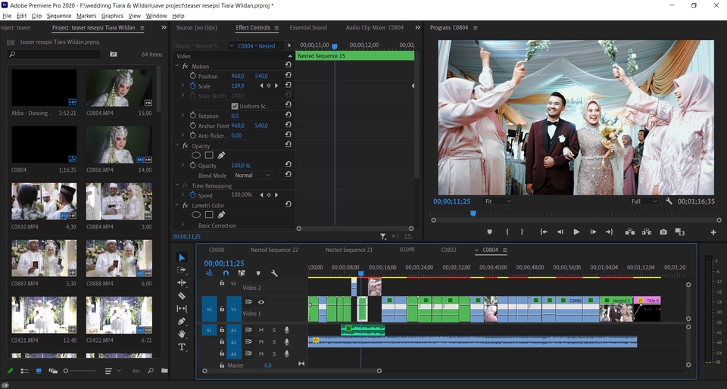Collapse the Lumetri Color section
This screenshot has width=727, height=389.
177,205
